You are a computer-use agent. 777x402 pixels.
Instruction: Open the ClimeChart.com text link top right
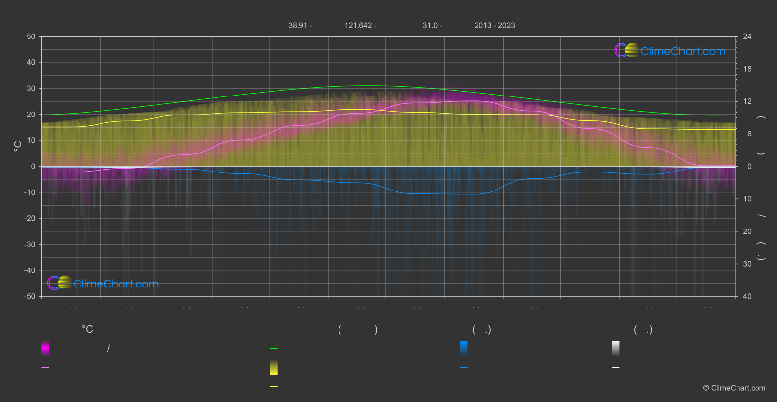(x=683, y=51)
